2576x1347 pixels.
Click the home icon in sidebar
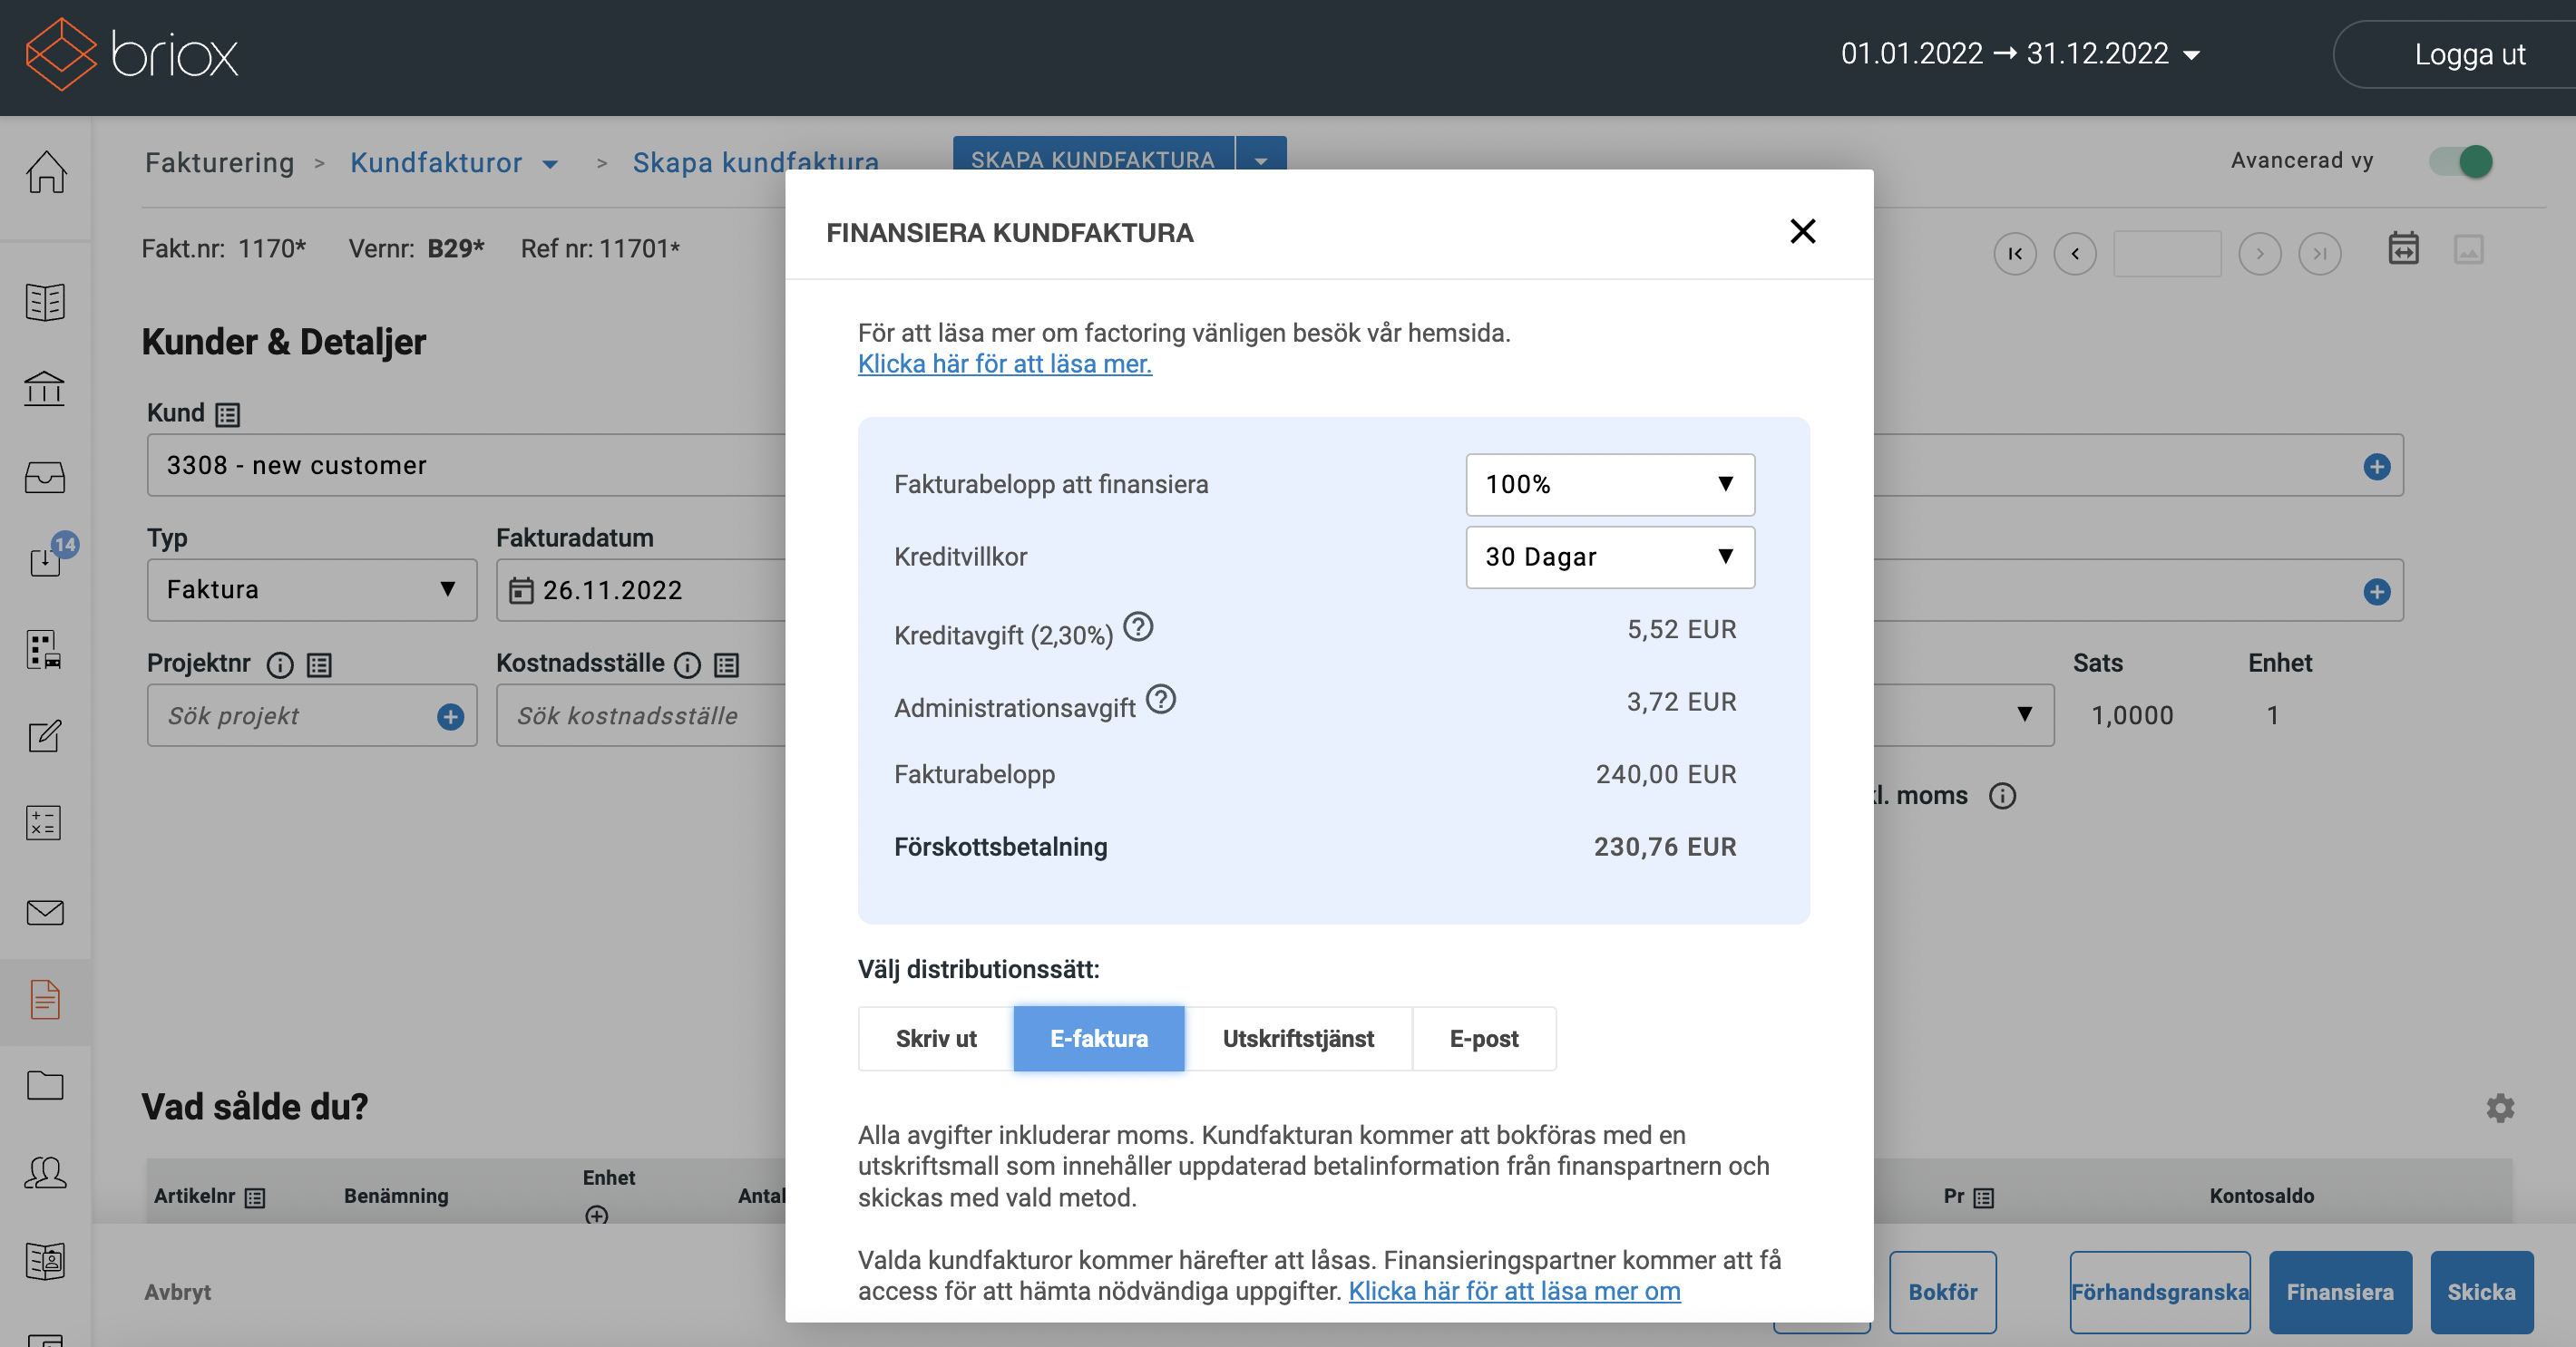(x=46, y=172)
